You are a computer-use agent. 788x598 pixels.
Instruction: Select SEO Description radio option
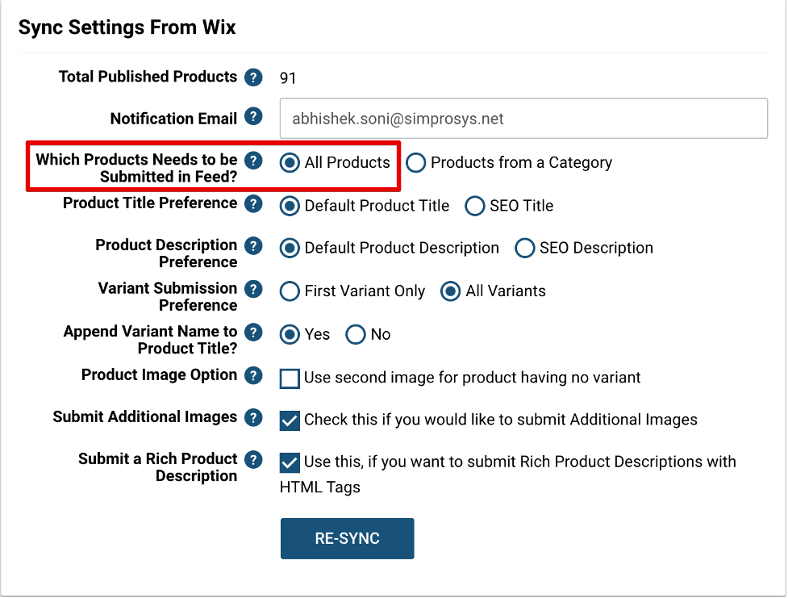coord(525,248)
